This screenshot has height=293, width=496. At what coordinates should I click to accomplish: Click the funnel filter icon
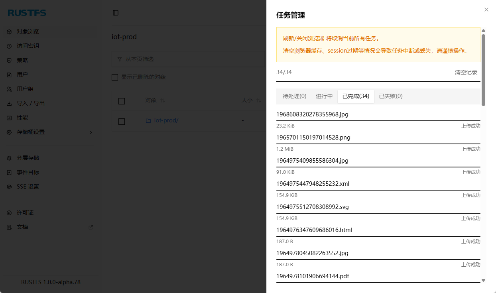120,59
